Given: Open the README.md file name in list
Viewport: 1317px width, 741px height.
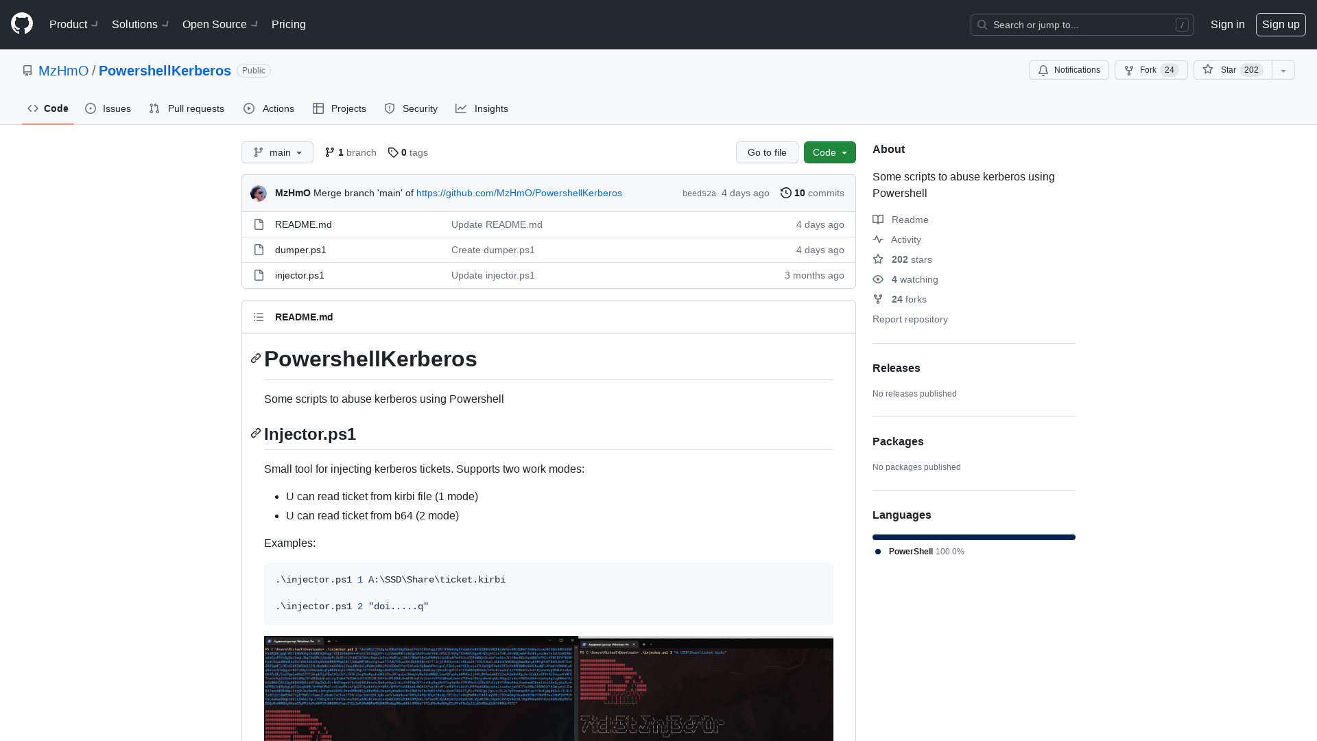Looking at the screenshot, I should 303,224.
